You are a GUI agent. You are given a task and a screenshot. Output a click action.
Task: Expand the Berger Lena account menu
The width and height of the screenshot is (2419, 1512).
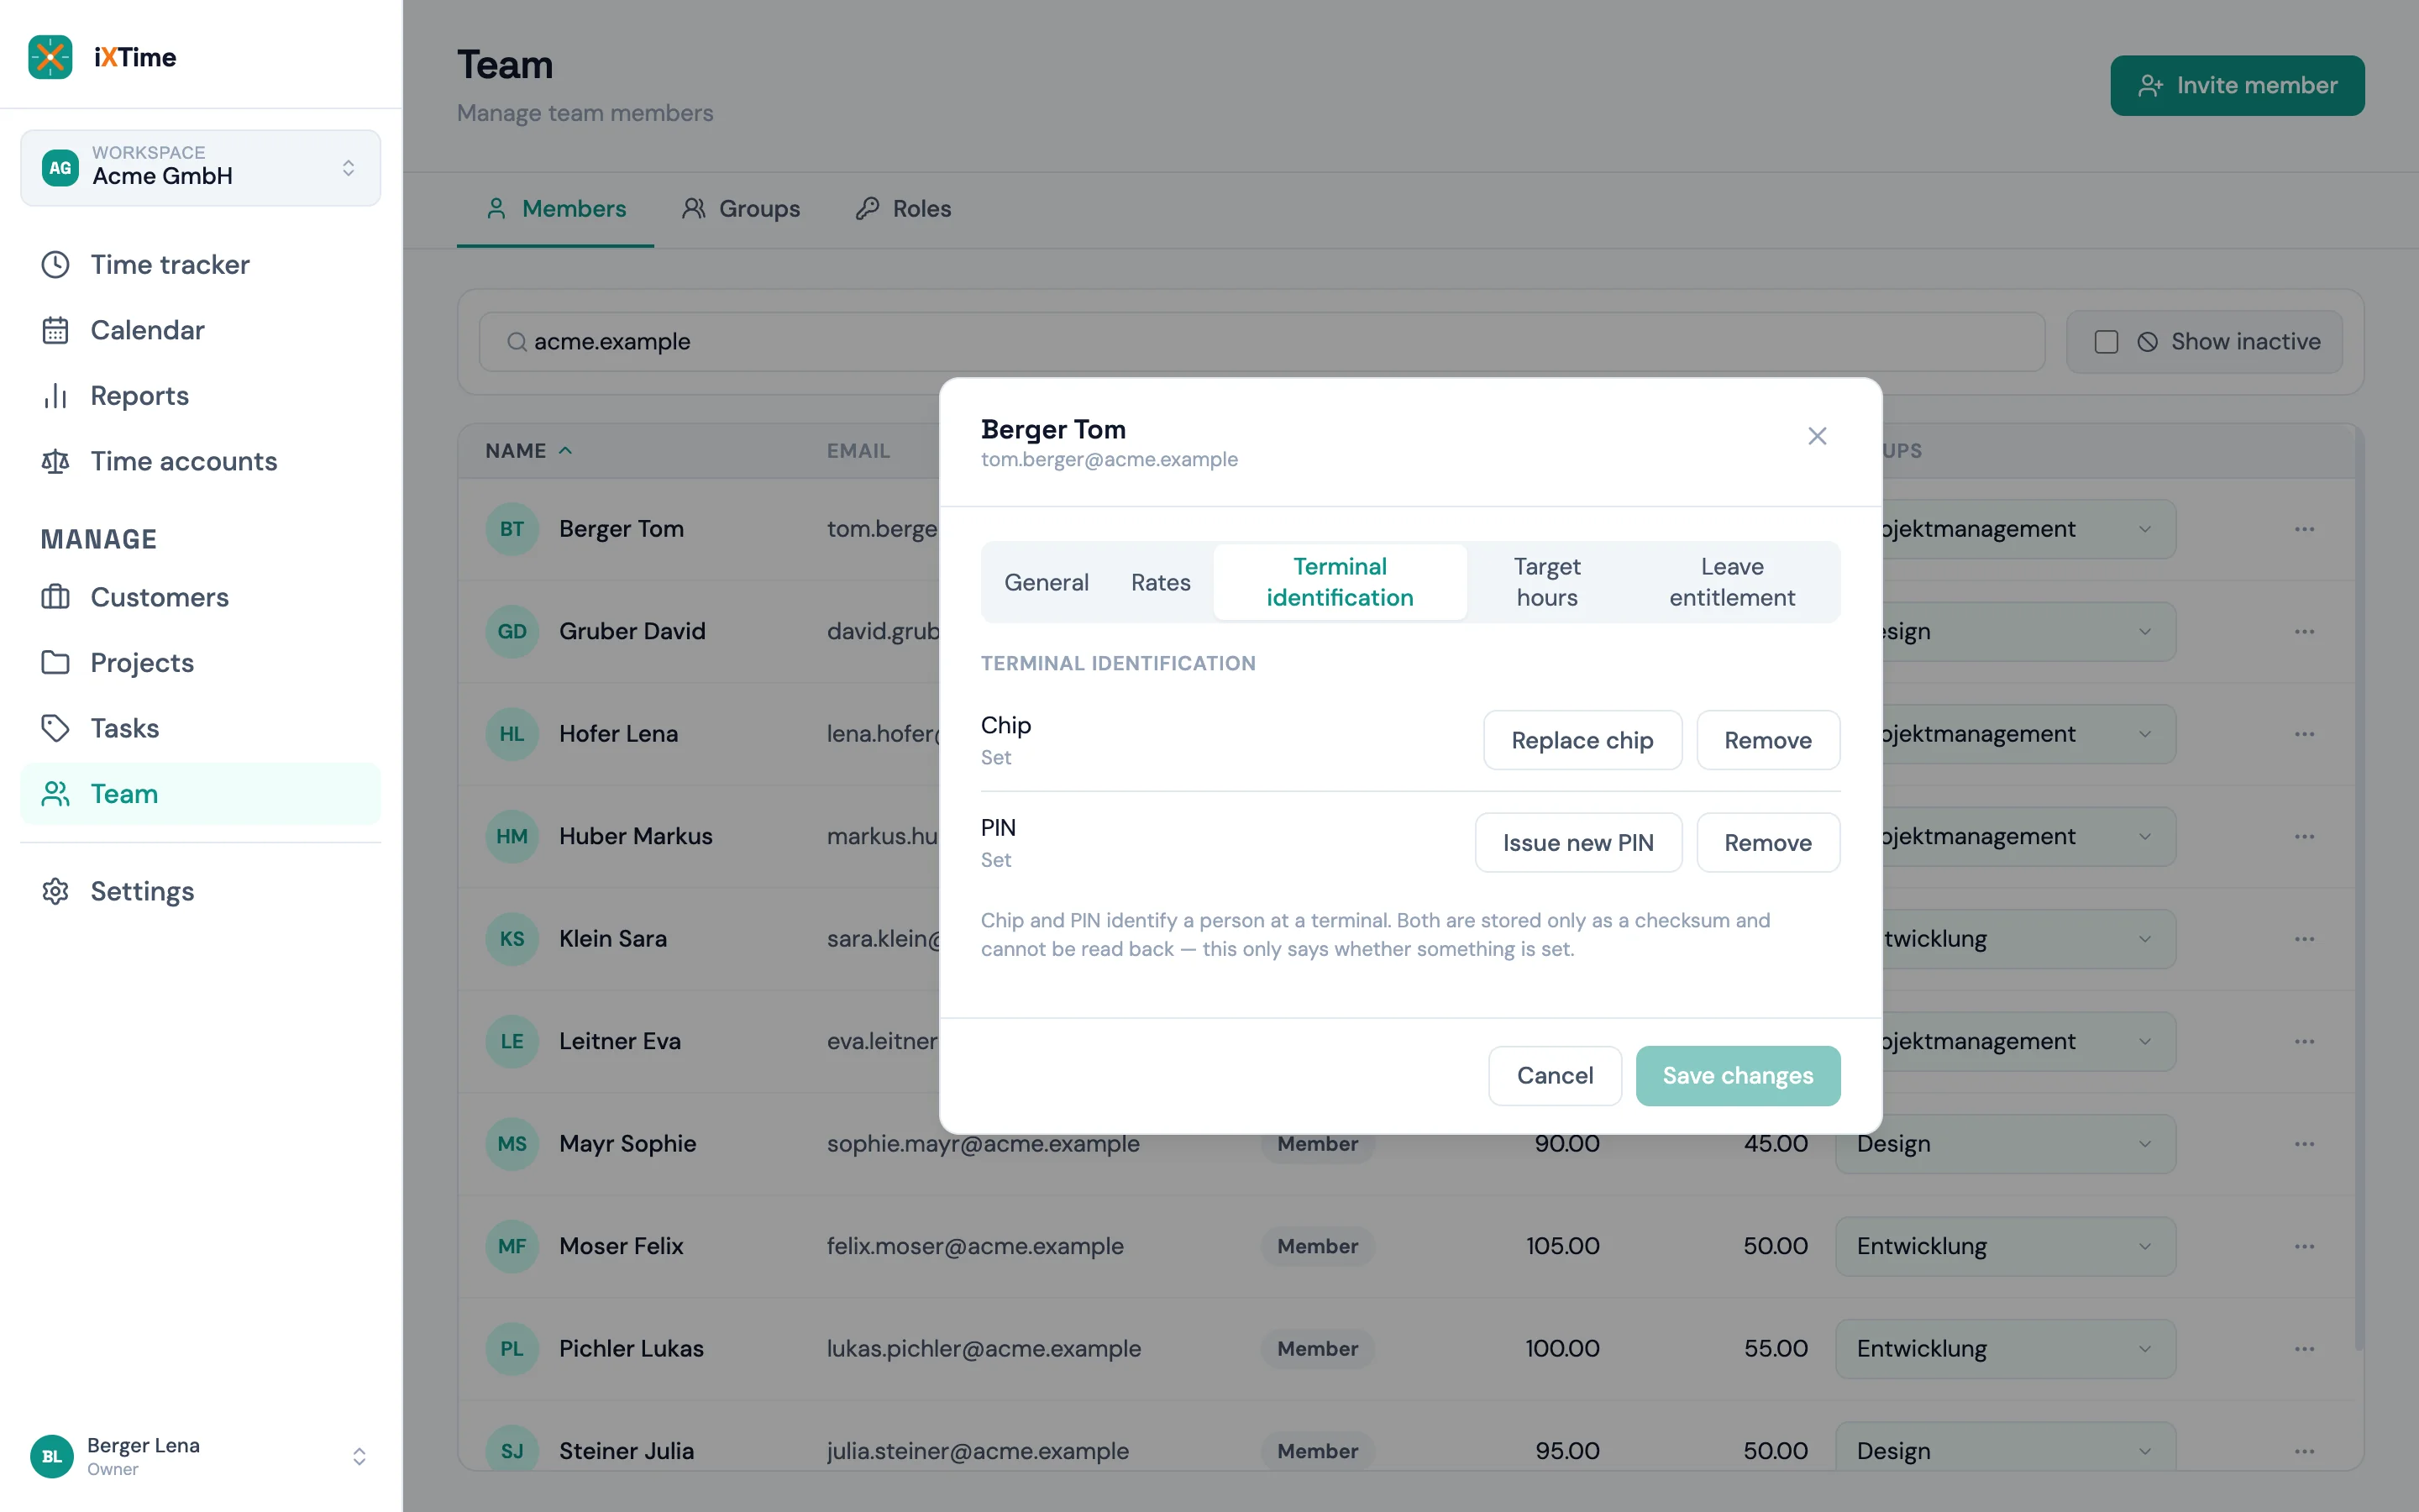tap(200, 1456)
